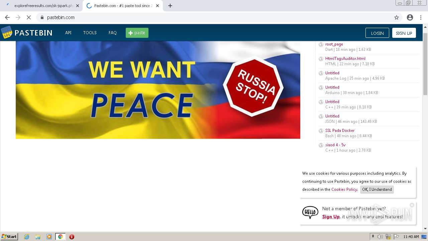Click the LOGIN button

coord(377,33)
